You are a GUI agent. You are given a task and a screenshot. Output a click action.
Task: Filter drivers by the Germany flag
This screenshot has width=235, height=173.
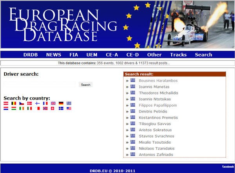pos(61,103)
